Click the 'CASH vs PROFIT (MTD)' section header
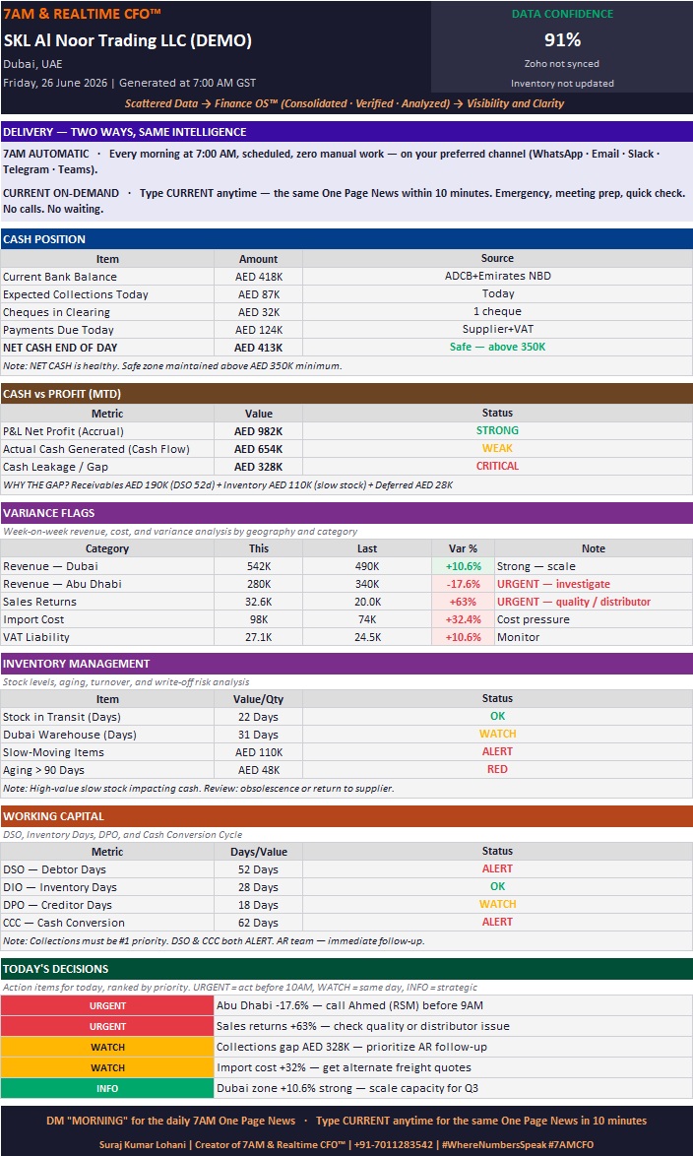 (346, 394)
